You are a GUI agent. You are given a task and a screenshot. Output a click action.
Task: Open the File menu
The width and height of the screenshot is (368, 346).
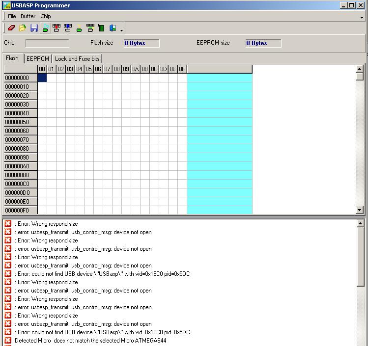click(12, 16)
